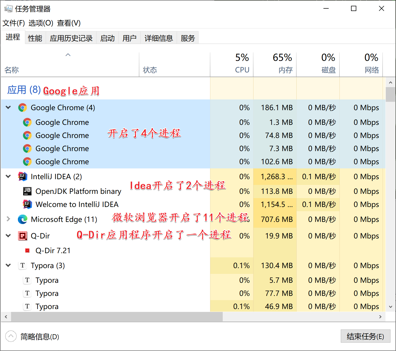Click the OpenJDK Platform binary icon
This screenshot has height=351, width=396.
pos(27,191)
